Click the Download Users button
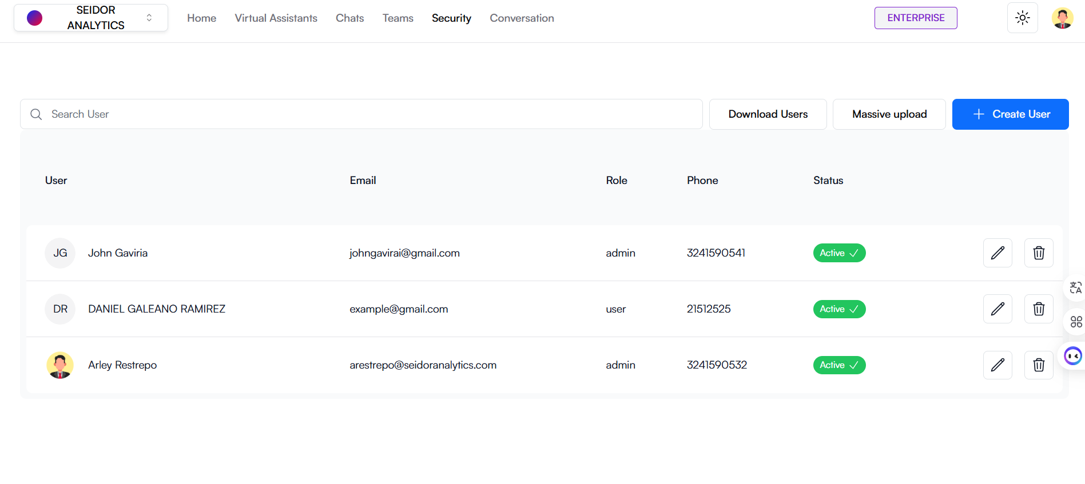Image resolution: width=1085 pixels, height=484 pixels. coord(768,114)
